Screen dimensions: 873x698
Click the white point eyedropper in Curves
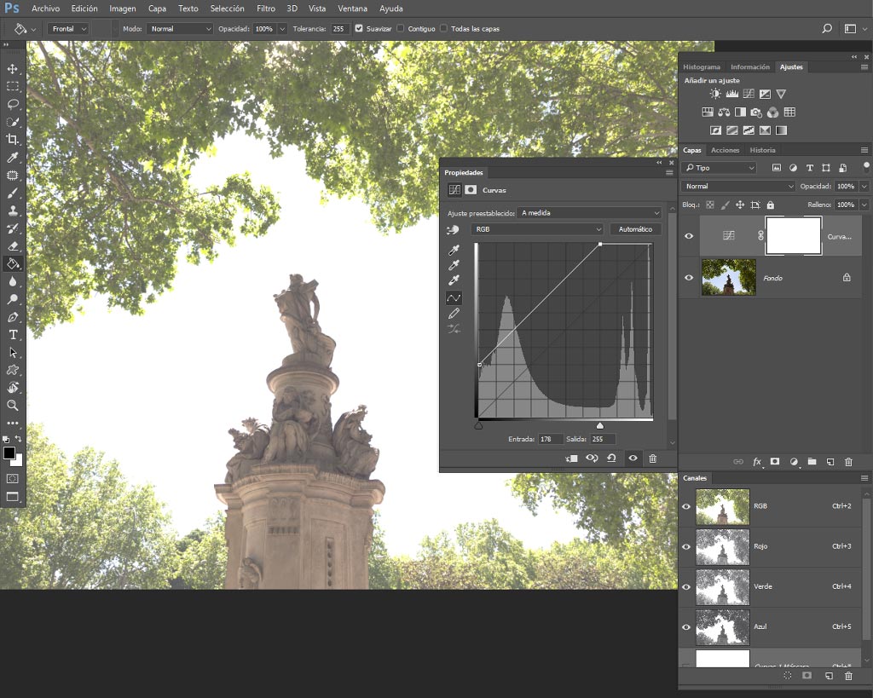coord(454,280)
